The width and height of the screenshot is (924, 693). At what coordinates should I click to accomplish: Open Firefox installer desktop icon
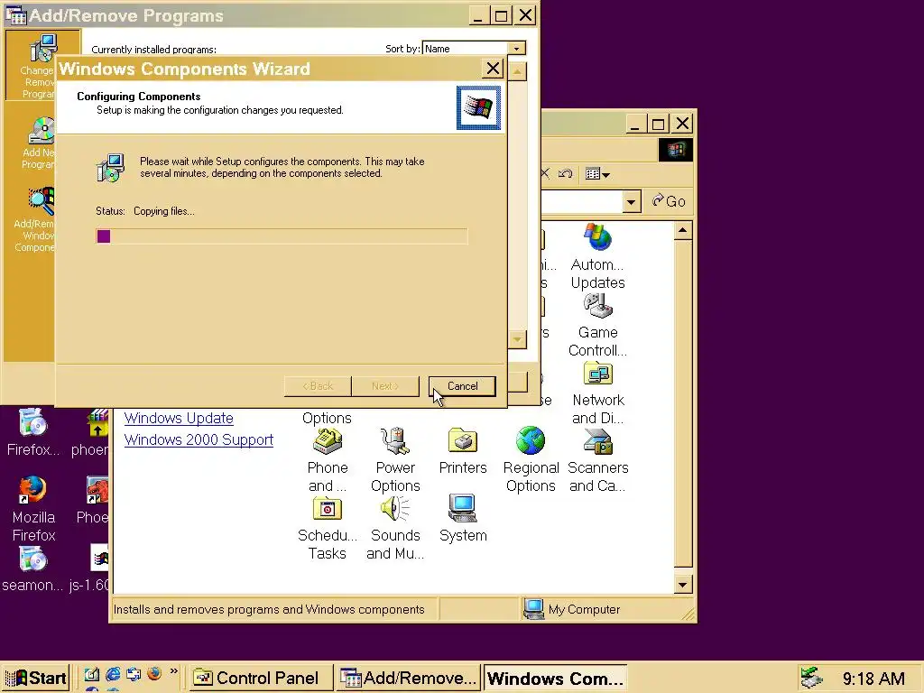[32, 422]
